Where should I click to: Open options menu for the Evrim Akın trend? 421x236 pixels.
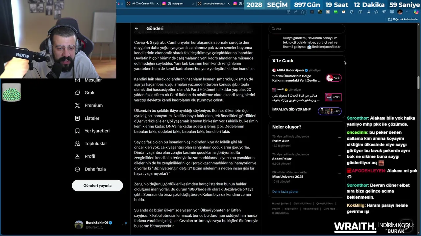click(x=339, y=137)
